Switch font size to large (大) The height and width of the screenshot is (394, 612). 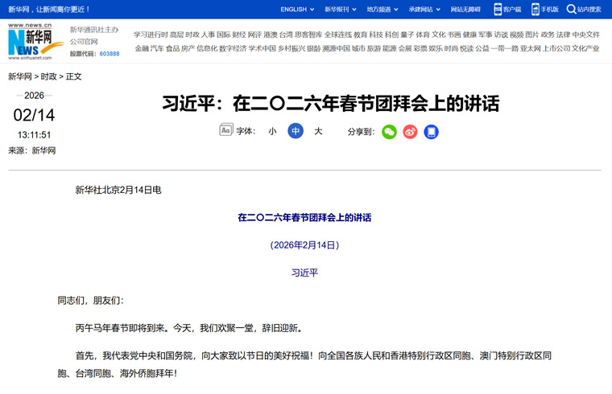click(318, 131)
